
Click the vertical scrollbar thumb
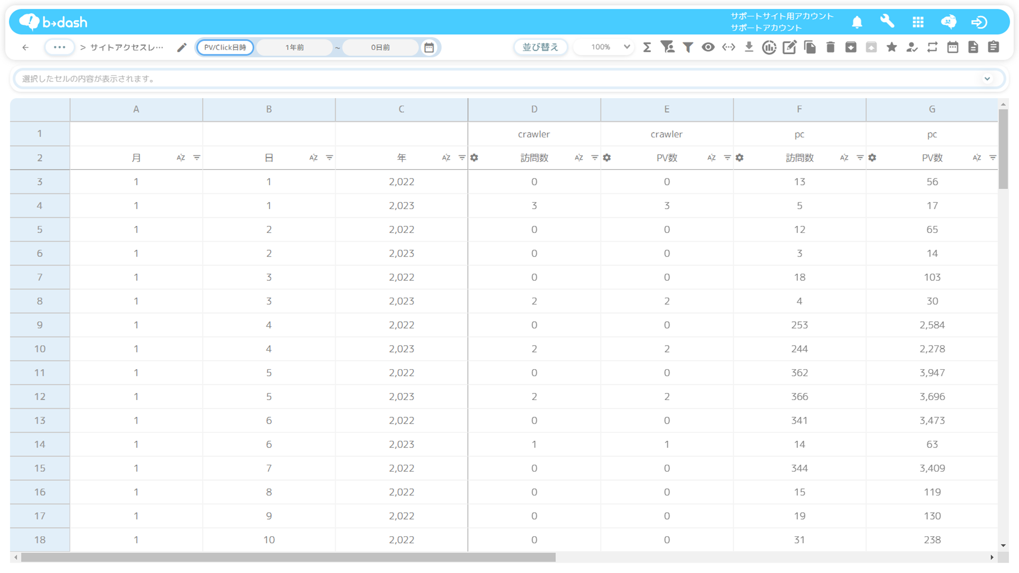click(1003, 149)
